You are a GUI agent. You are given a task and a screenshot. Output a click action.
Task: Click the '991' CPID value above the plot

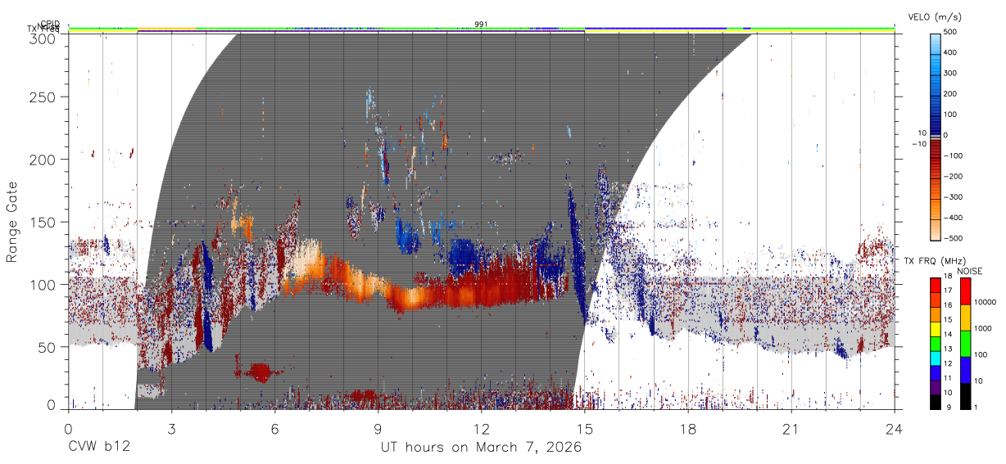pyautogui.click(x=481, y=25)
